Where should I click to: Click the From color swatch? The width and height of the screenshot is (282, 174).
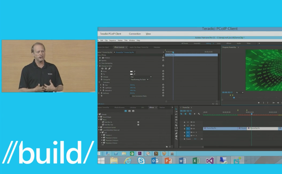(131, 71)
